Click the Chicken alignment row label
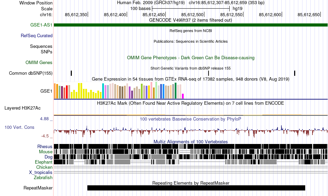328x196 pixels. pyautogui.click(x=44, y=167)
